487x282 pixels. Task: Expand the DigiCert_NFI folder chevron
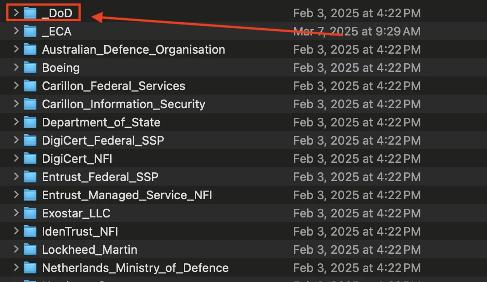tap(16, 158)
